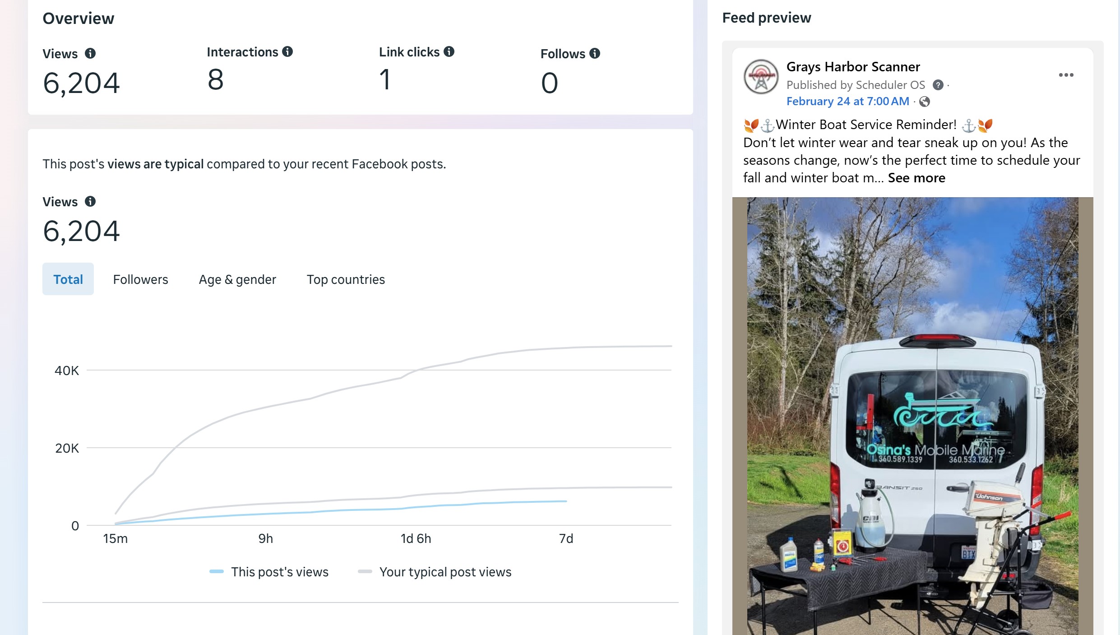Click the 7d endpoint of blue line

(x=566, y=501)
